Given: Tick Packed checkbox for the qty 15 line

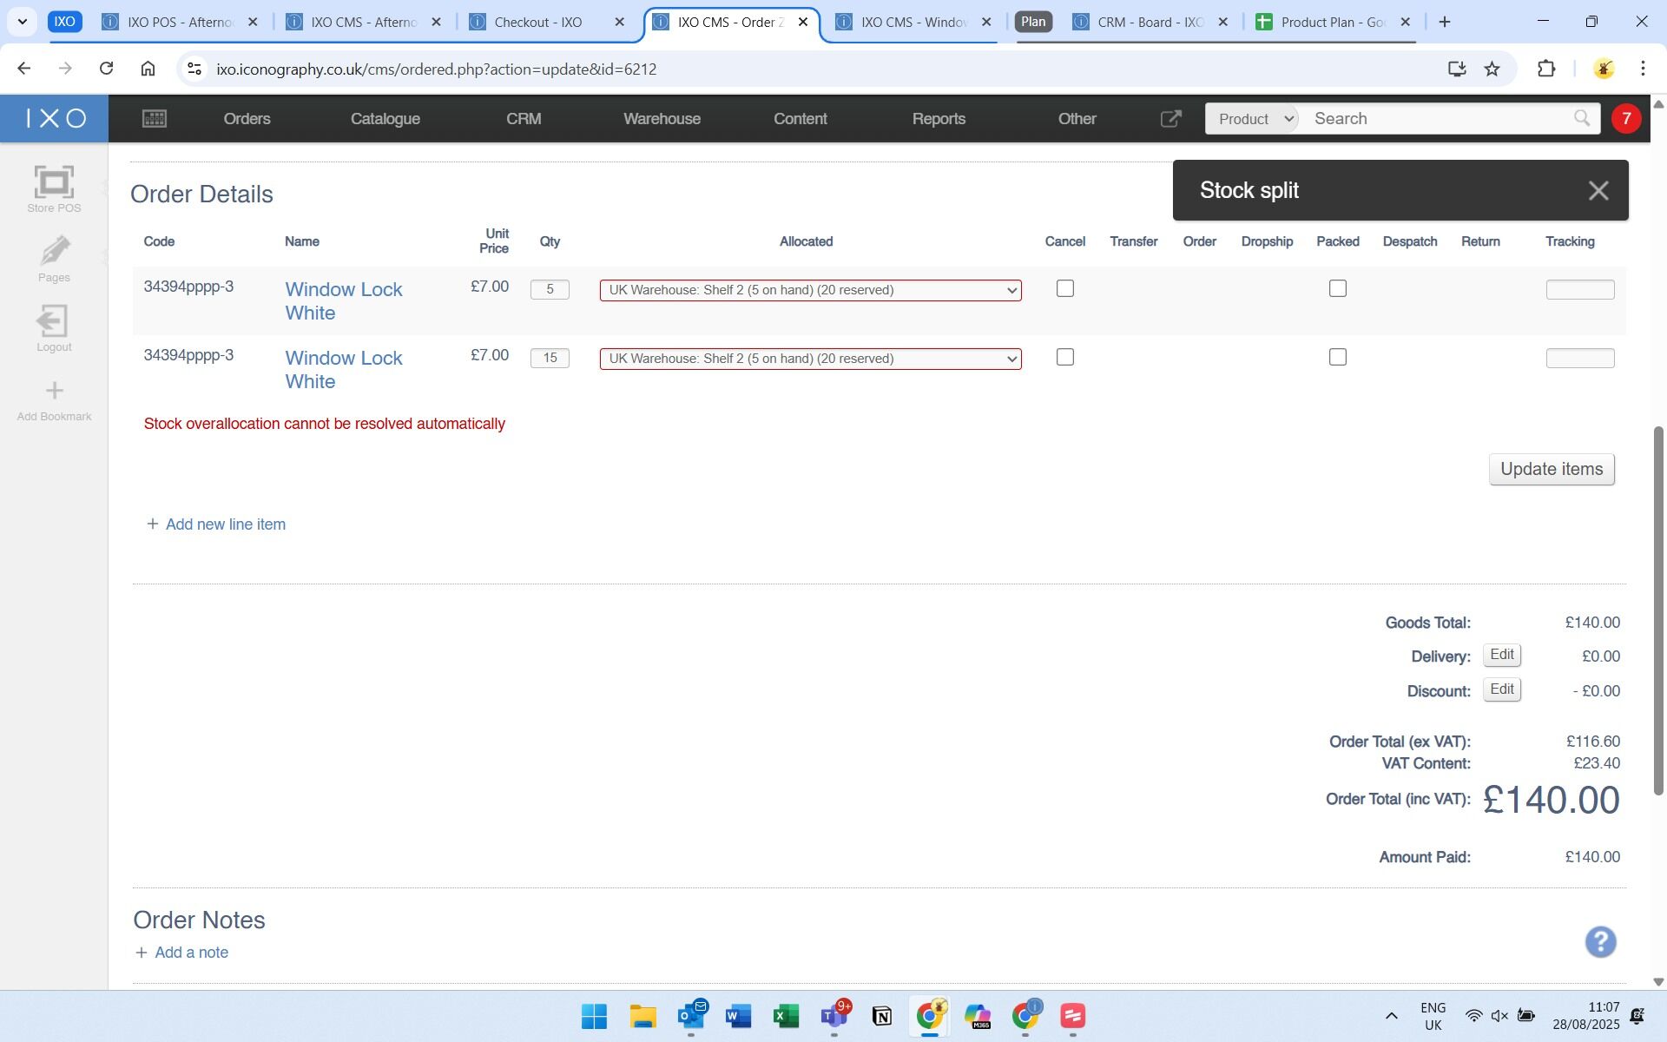Looking at the screenshot, I should 1337,357.
